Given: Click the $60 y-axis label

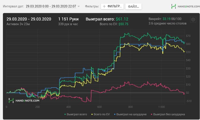Looking at the screenshot, I should (x=188, y=44).
